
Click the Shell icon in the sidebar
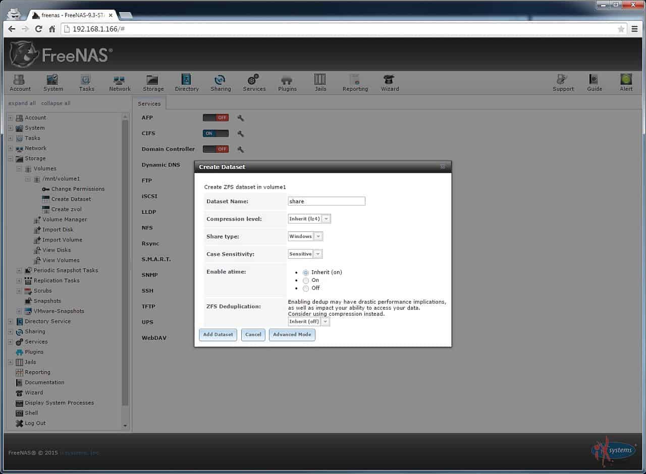point(19,413)
